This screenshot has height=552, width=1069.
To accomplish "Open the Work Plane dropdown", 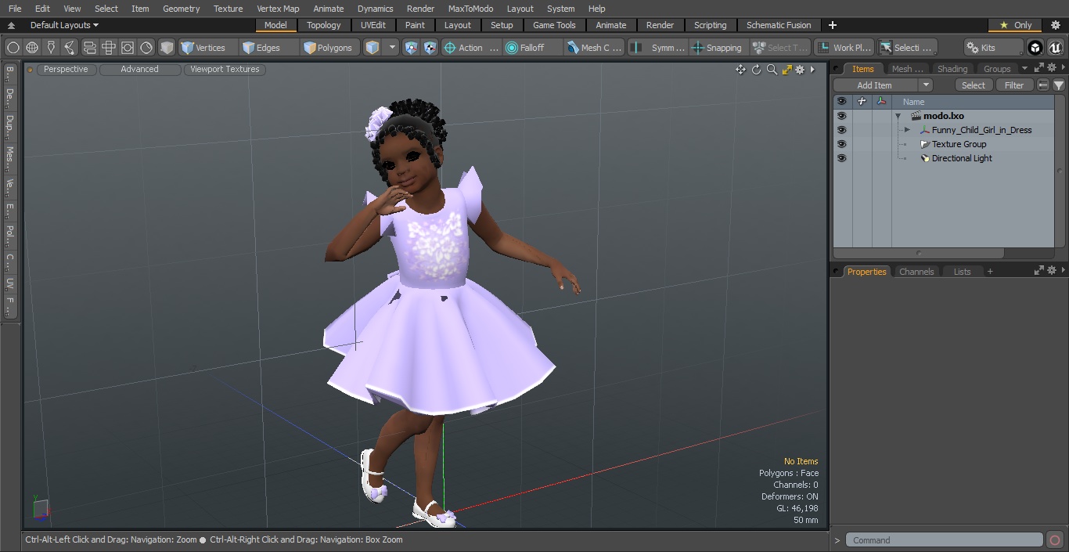I will (844, 48).
